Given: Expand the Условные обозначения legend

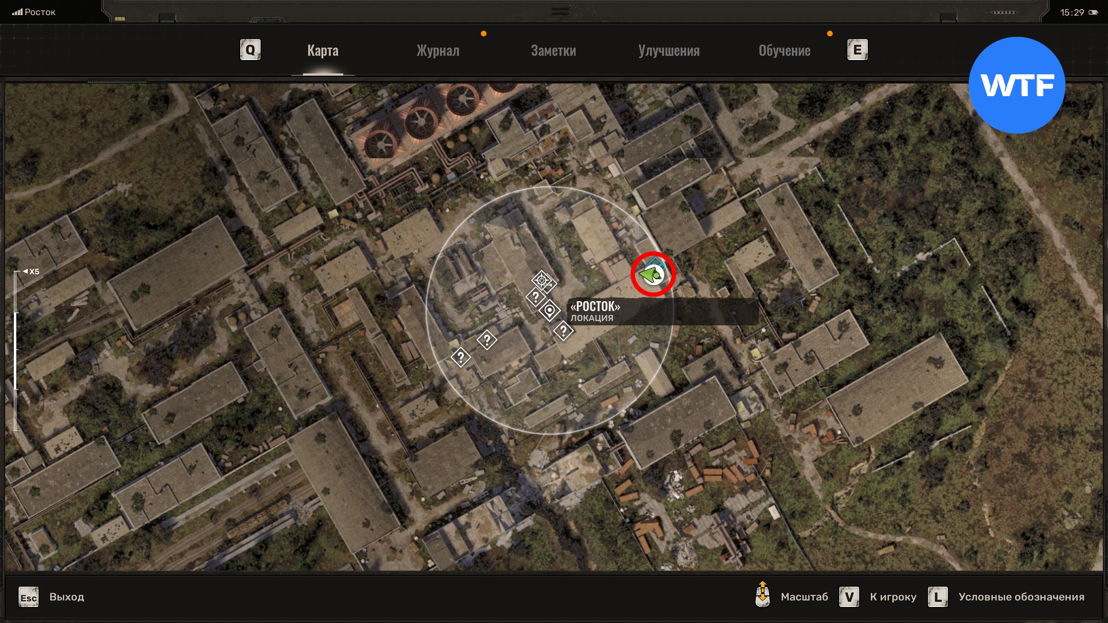Looking at the screenshot, I should [1021, 597].
